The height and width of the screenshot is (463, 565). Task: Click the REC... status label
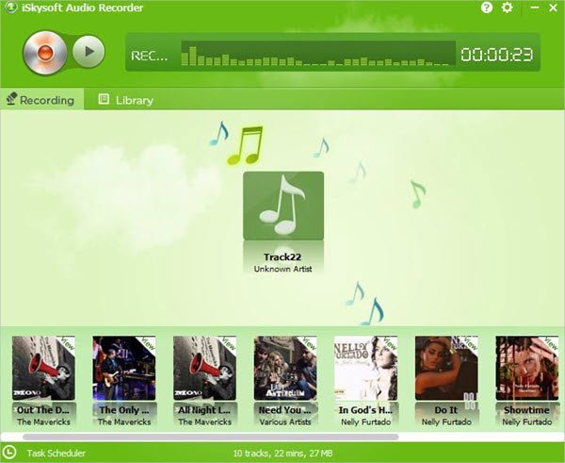point(149,56)
